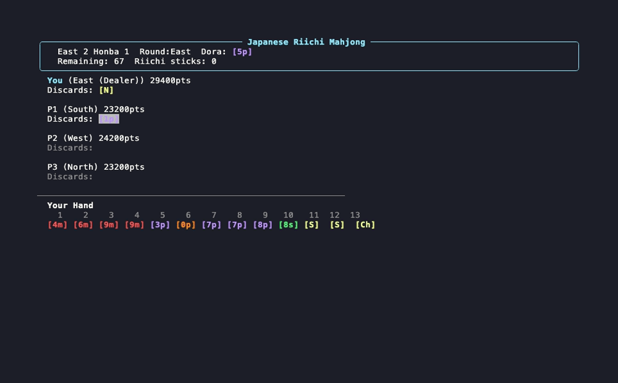
Task: Pick the 9m tile under slot 4
Action: click(134, 225)
